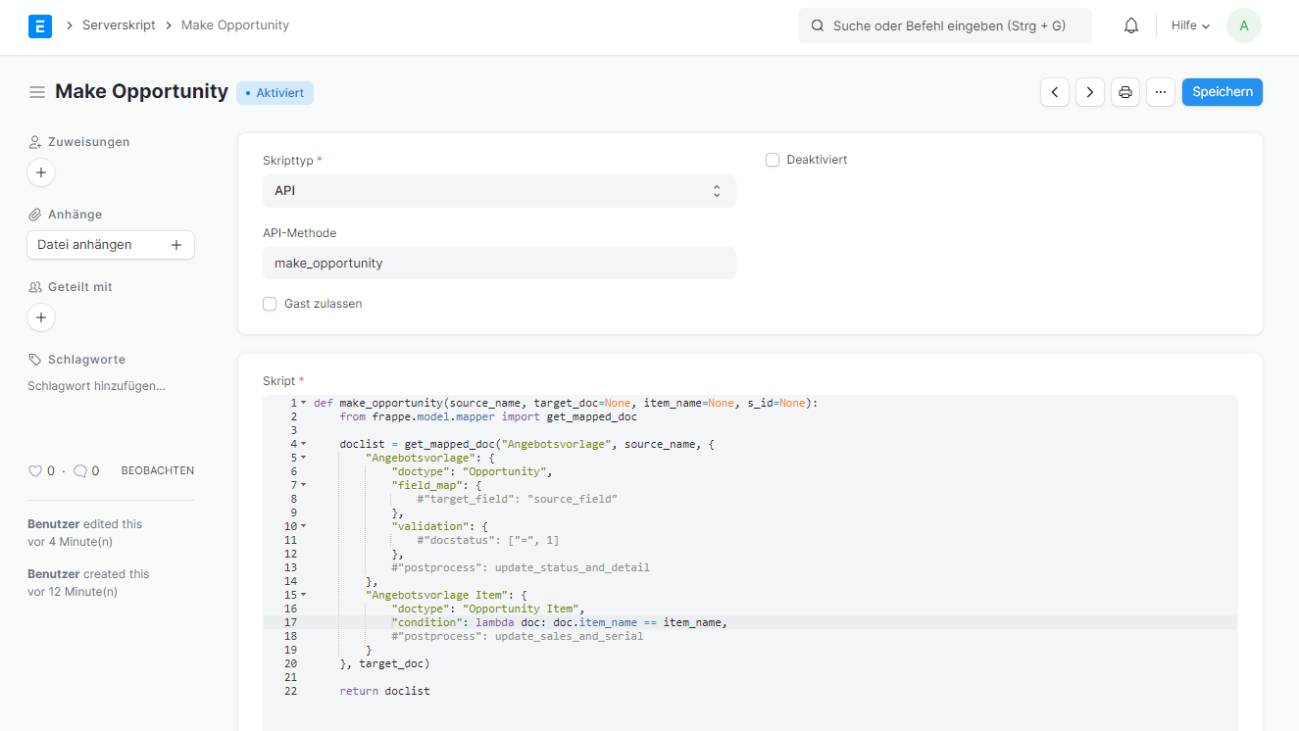Enable Gast zulassen checkbox
This screenshot has width=1299, height=731.
(x=270, y=304)
